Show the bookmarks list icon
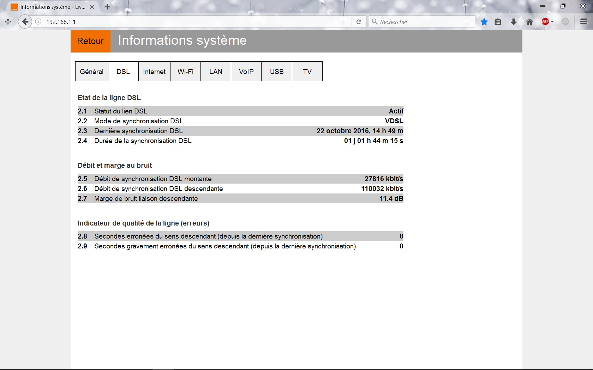The width and height of the screenshot is (593, 370). click(498, 22)
